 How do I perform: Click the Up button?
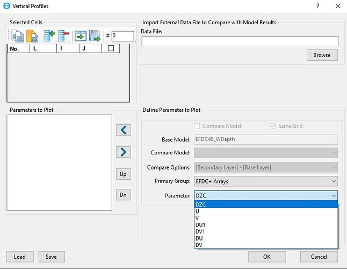[124, 174]
